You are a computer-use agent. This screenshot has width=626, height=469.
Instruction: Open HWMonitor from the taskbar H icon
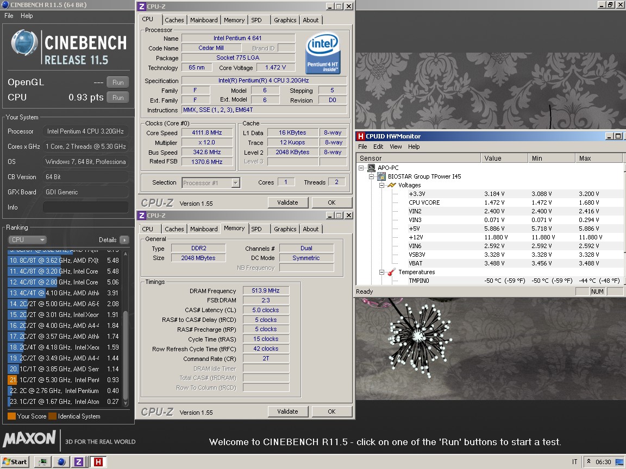click(x=98, y=462)
